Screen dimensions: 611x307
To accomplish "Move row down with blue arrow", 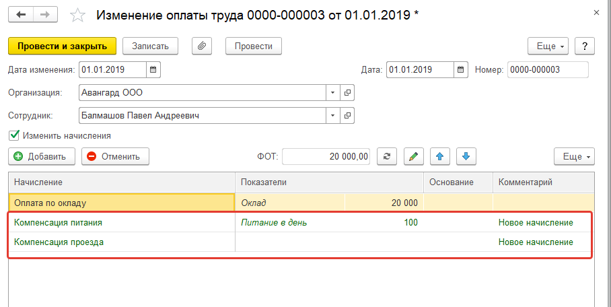I will pos(466,157).
